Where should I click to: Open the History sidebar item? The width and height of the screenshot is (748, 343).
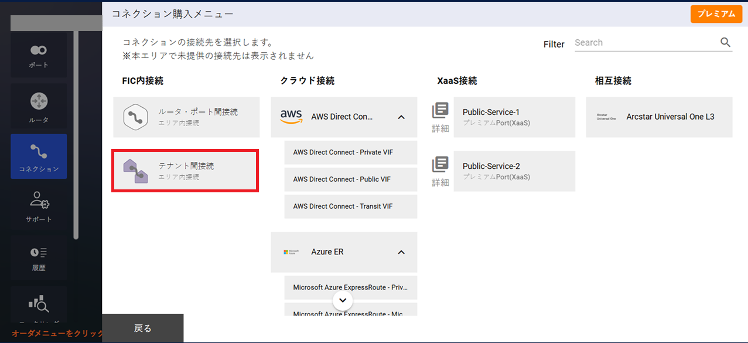pos(39,257)
